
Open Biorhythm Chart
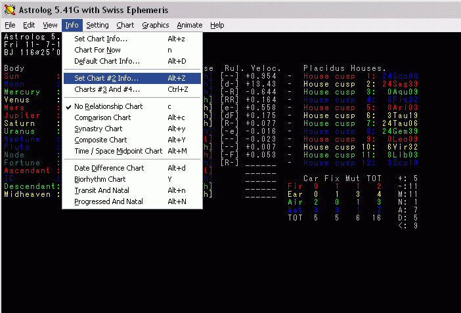click(132, 179)
